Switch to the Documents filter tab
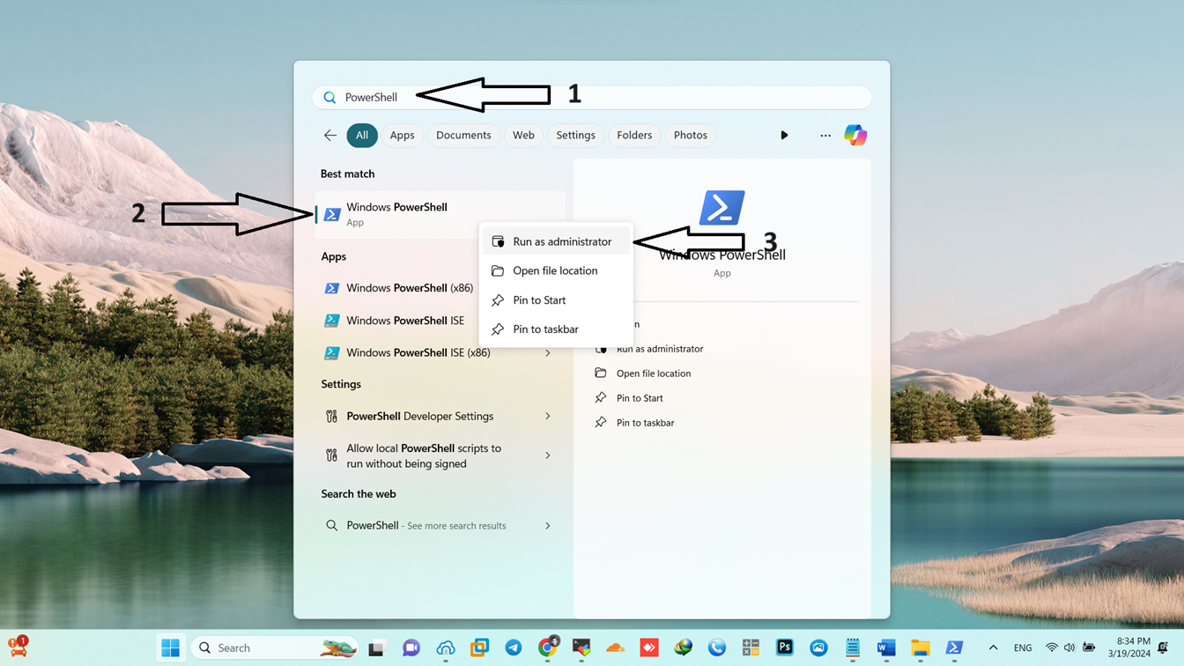 [x=463, y=136]
